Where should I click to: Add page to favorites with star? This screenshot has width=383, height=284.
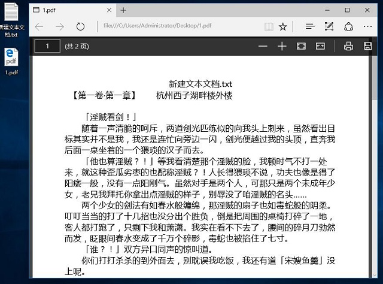click(283, 27)
